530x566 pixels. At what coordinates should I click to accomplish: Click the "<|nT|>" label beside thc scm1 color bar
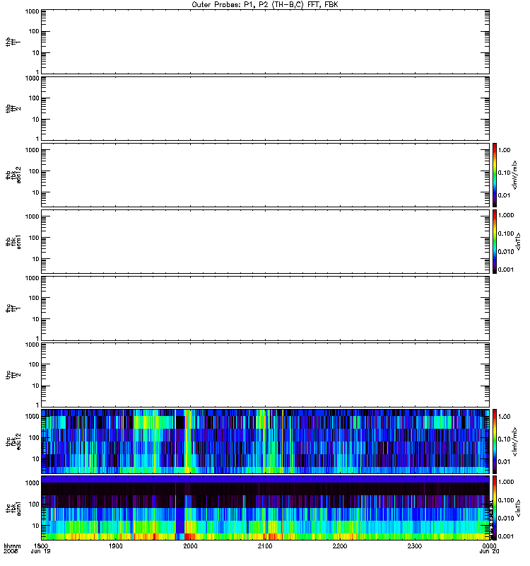point(518,508)
